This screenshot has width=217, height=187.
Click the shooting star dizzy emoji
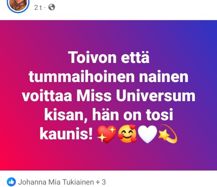click(x=168, y=134)
